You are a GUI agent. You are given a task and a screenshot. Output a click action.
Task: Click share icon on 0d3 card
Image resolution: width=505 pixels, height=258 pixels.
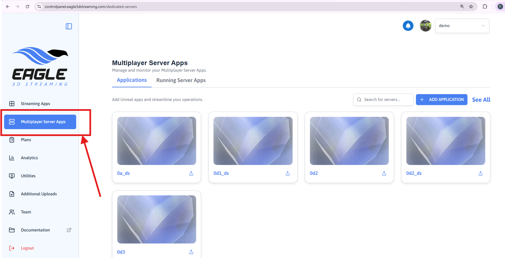click(x=191, y=252)
